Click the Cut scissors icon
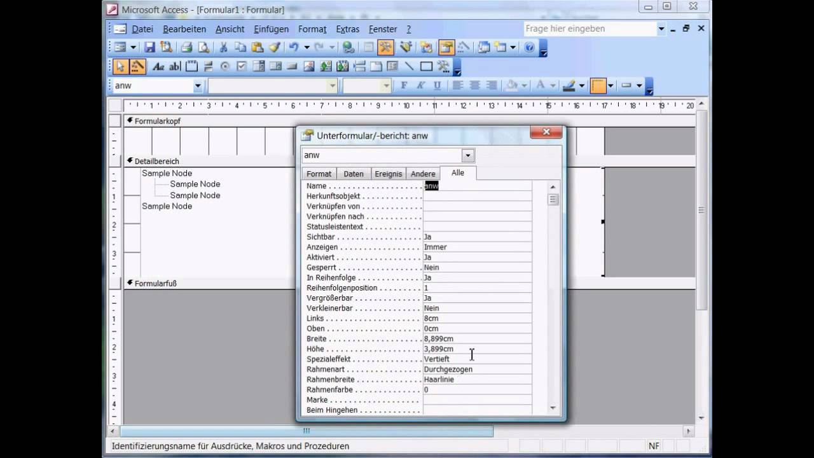This screenshot has width=814, height=458. [x=223, y=47]
